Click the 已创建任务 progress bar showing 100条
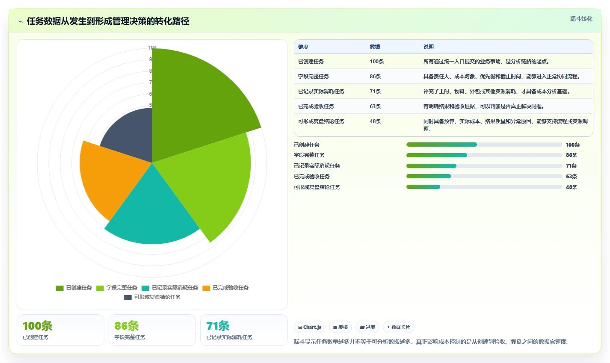Image resolution: width=610 pixels, height=363 pixels. tap(484, 145)
